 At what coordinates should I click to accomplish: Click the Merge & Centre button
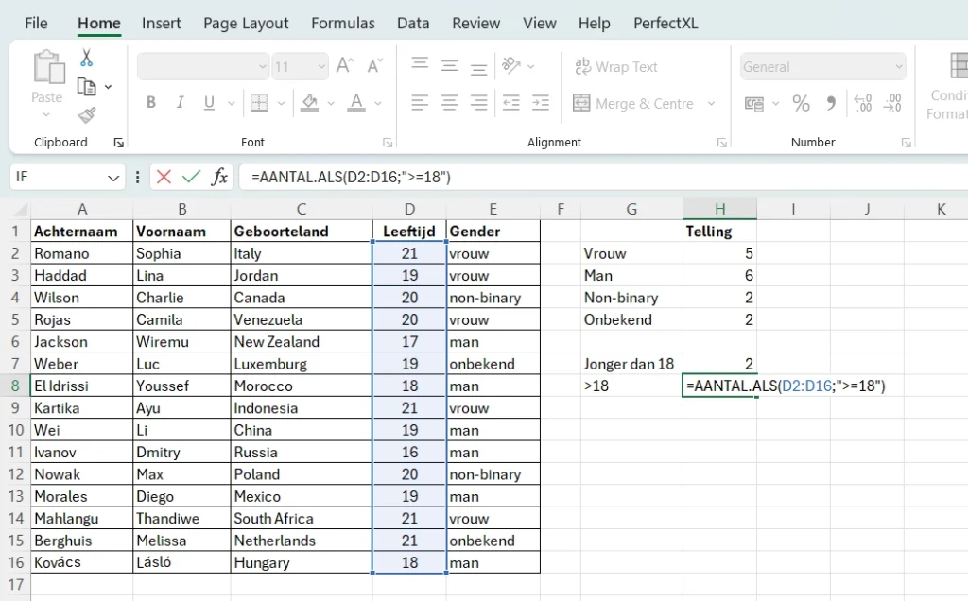coord(633,103)
